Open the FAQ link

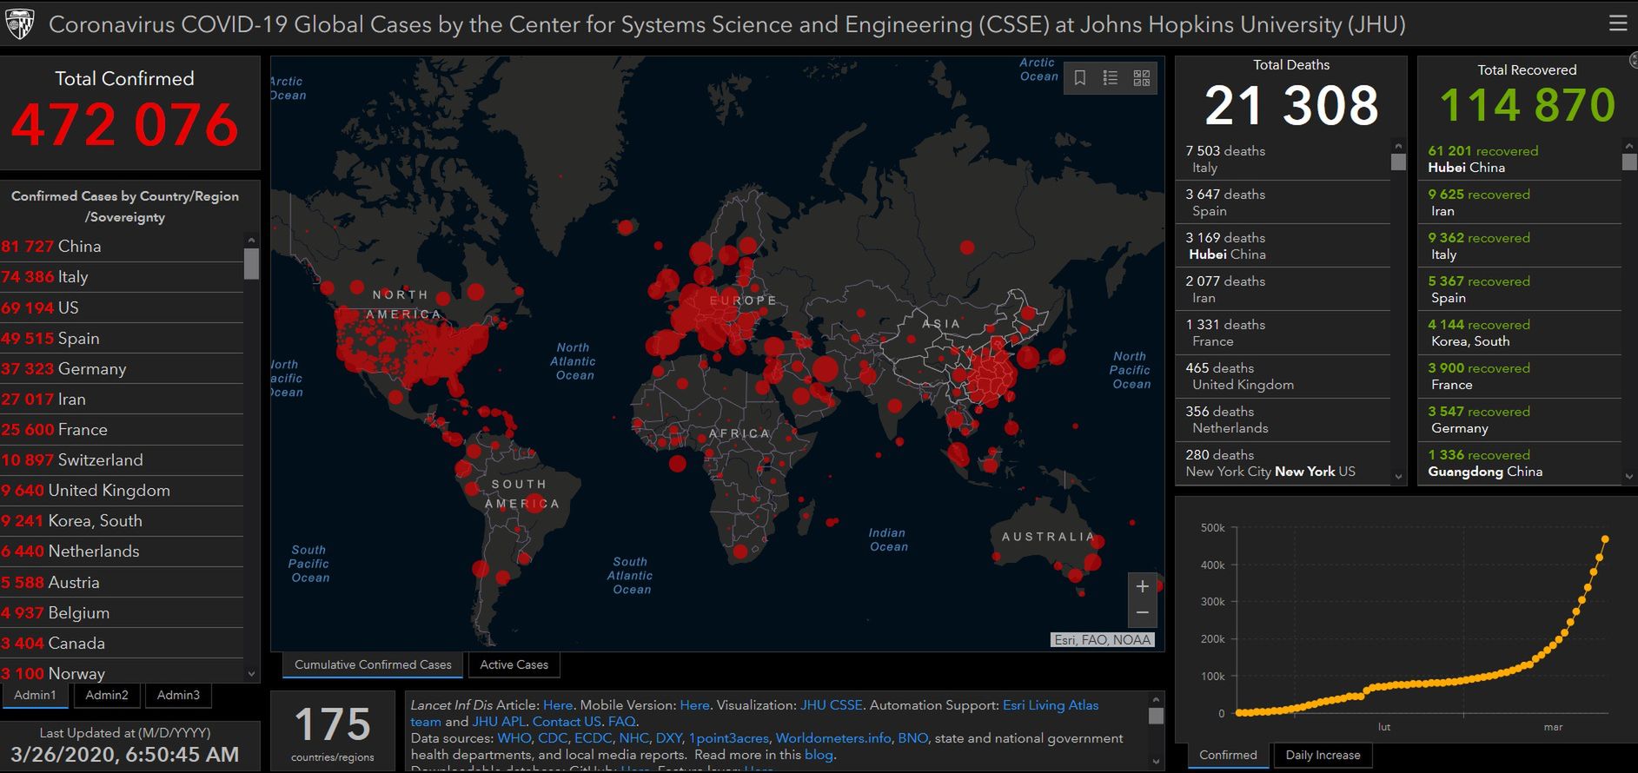click(621, 722)
